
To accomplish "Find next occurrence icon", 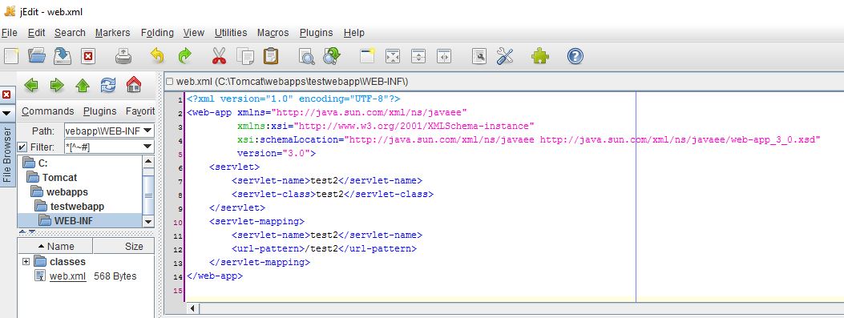I will (x=332, y=56).
